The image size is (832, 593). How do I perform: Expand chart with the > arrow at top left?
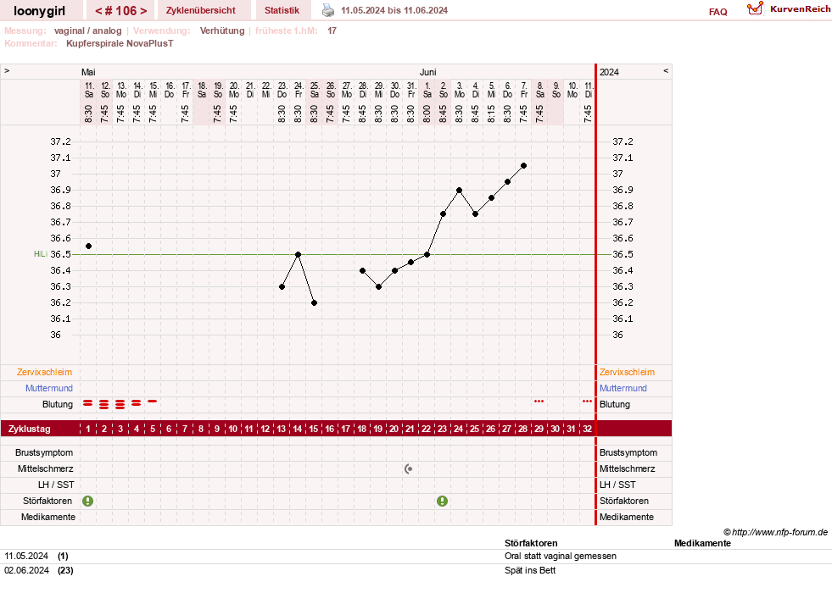pyautogui.click(x=7, y=70)
